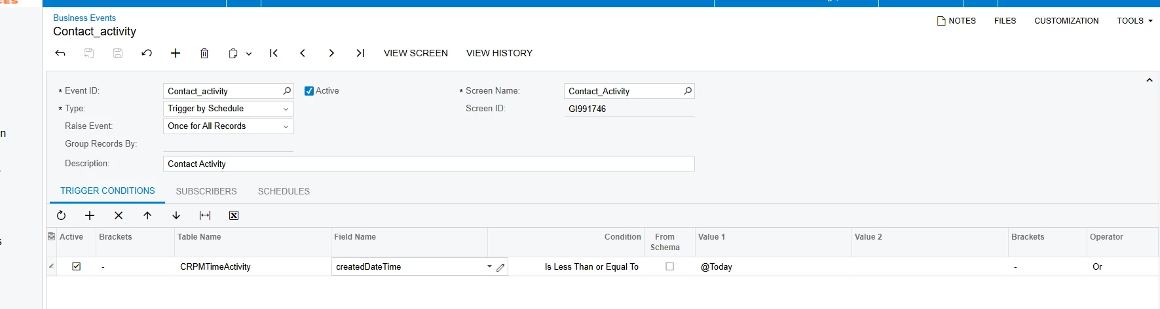Open the createdDateTime field name dropdown
The height and width of the screenshot is (309, 1160).
pyautogui.click(x=489, y=266)
